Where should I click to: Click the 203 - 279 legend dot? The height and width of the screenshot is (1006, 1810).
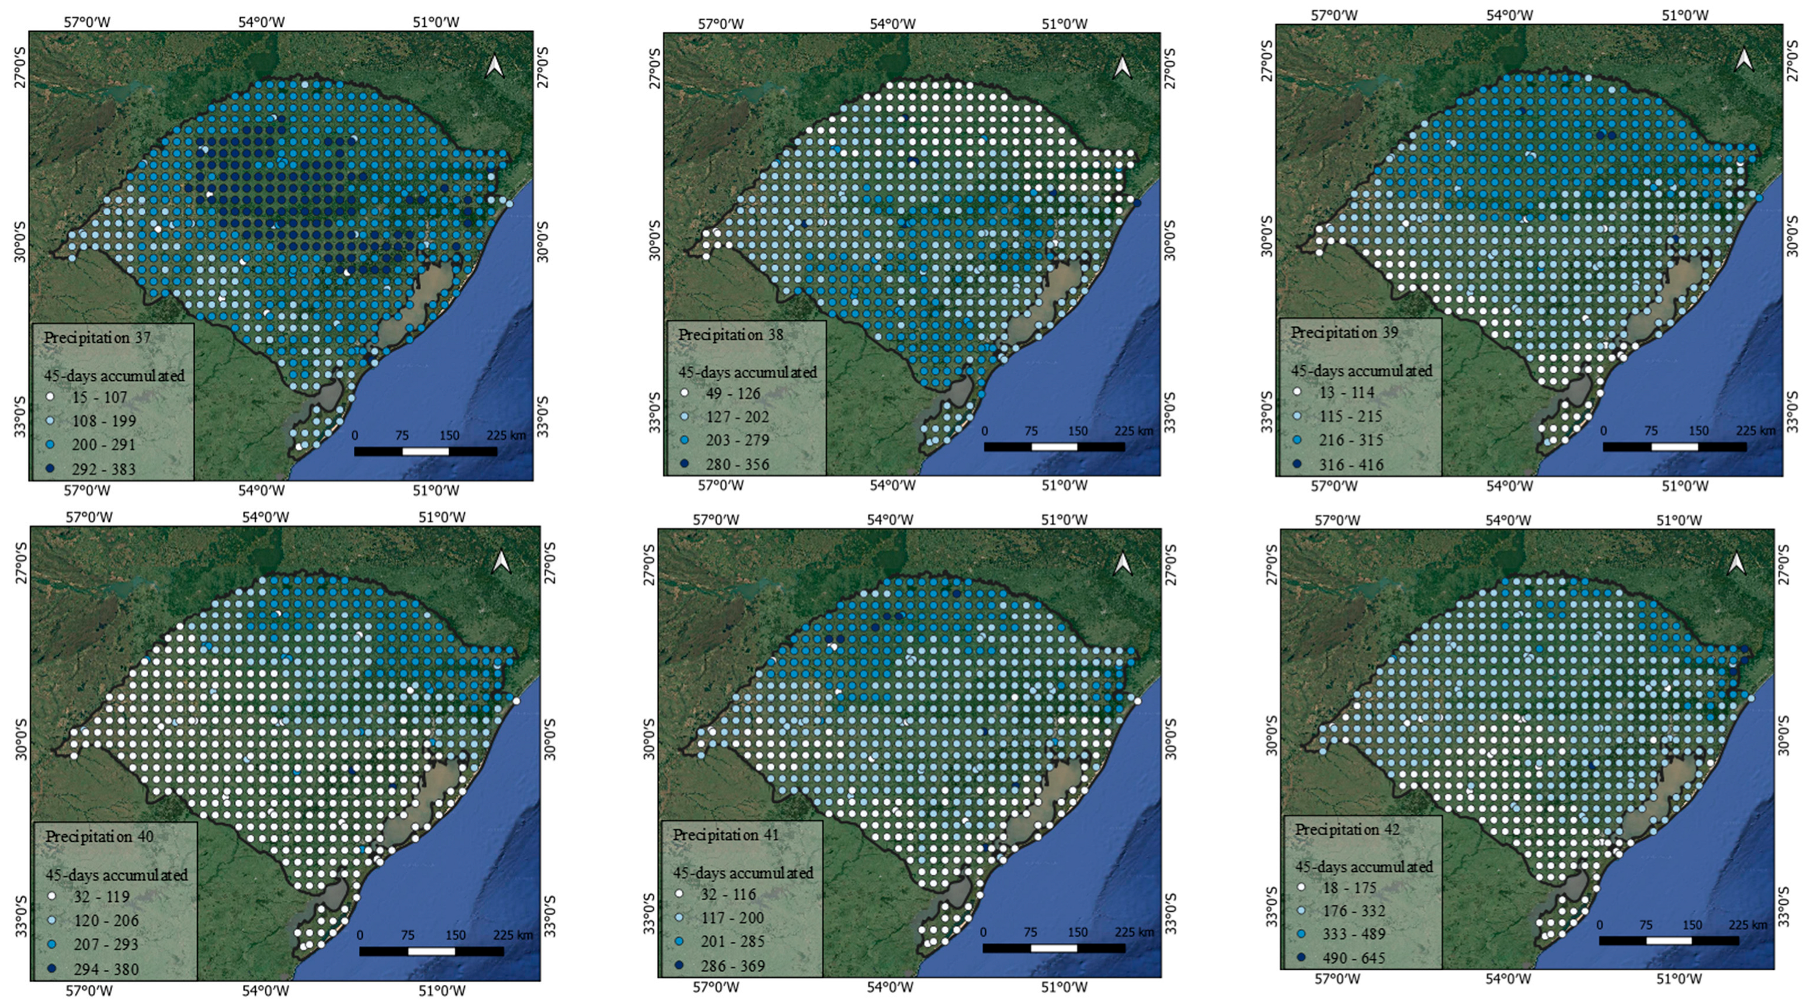685,440
